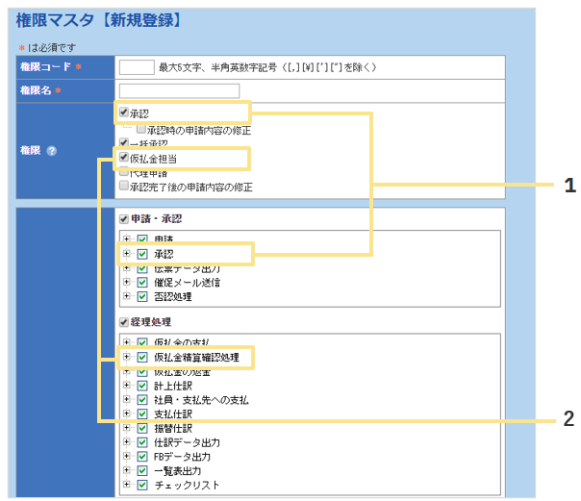Expand the FBデータ出力 tree node
The height and width of the screenshot is (501, 581).
[126, 457]
